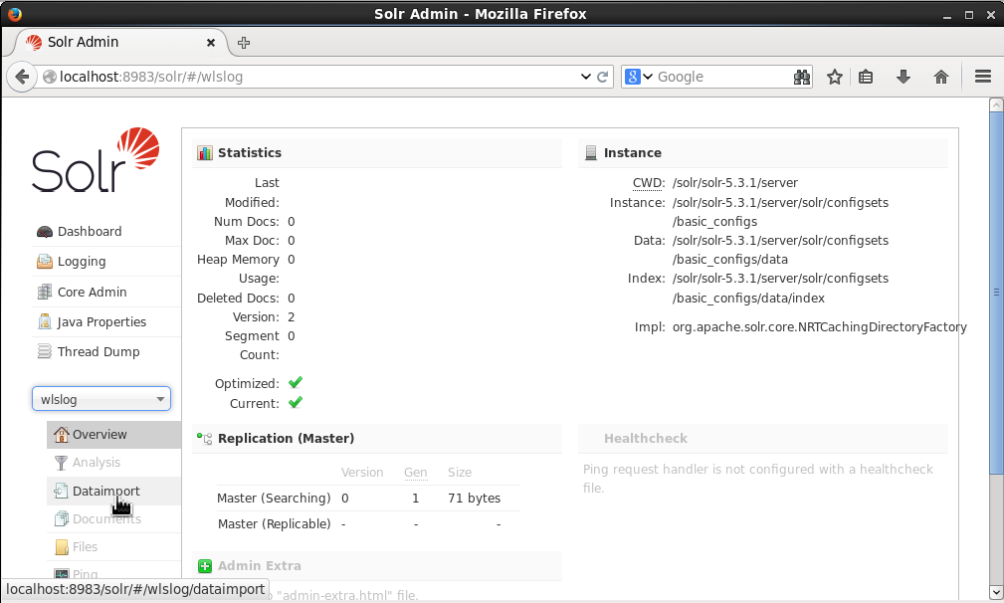1004x603 pixels.
Task: Open the Firefox hamburger menu
Action: point(983,77)
